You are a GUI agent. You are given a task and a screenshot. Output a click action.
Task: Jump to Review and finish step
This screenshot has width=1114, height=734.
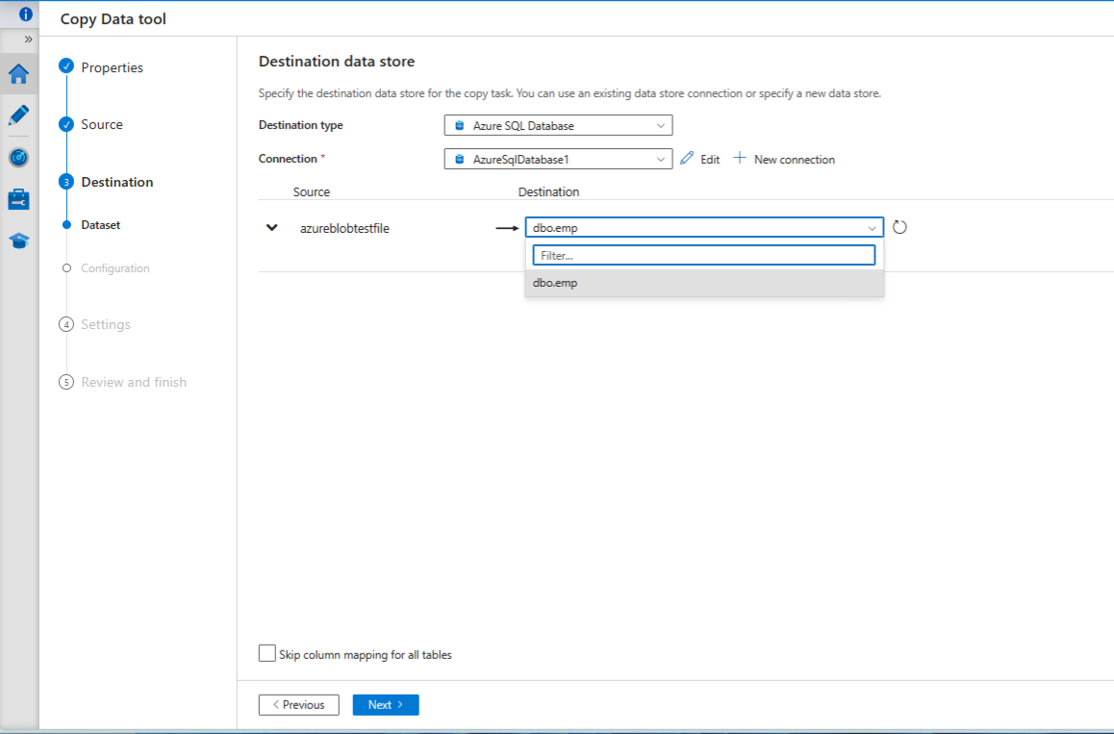tap(134, 382)
